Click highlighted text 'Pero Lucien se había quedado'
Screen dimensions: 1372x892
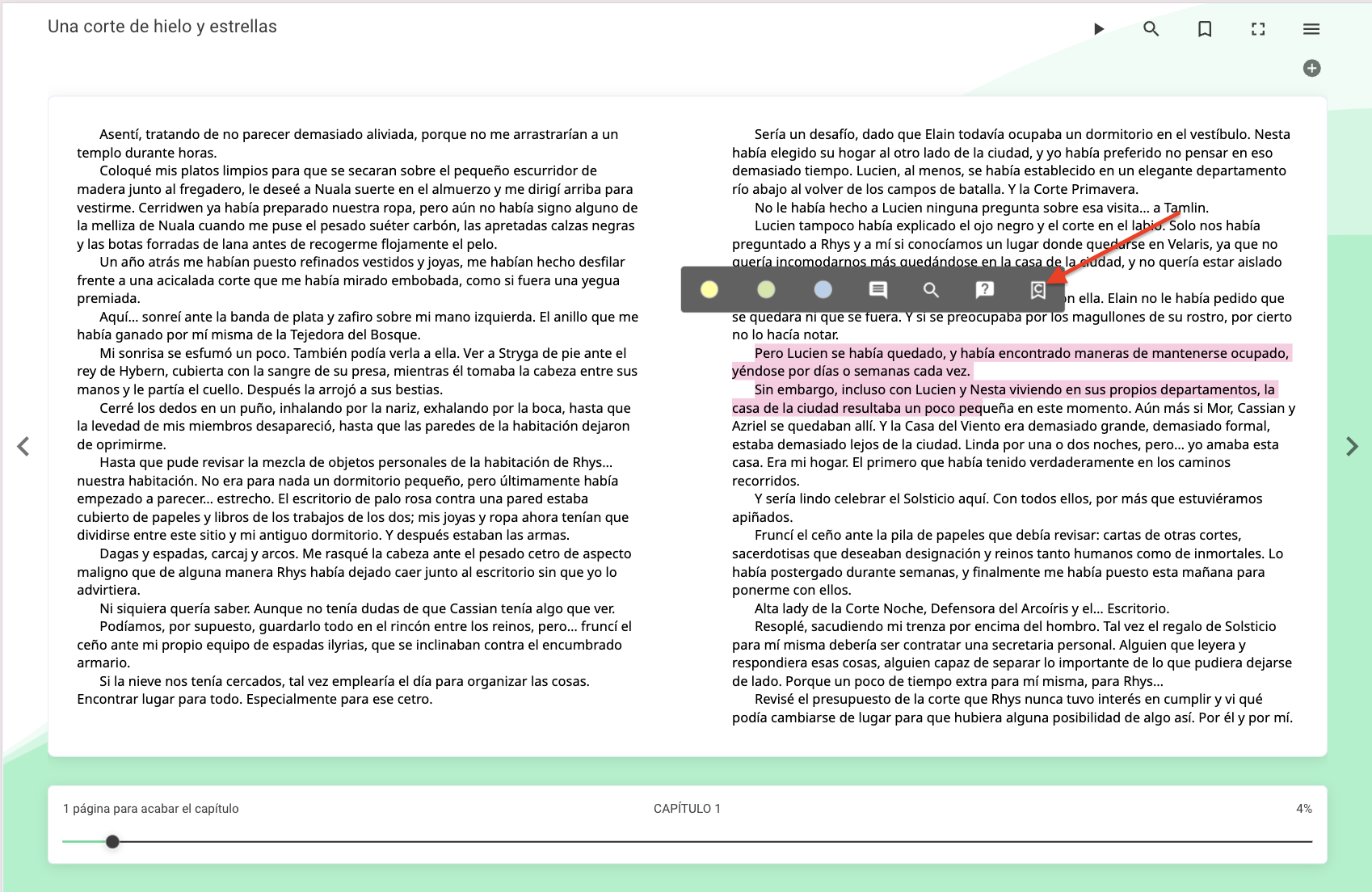pyautogui.click(x=850, y=353)
